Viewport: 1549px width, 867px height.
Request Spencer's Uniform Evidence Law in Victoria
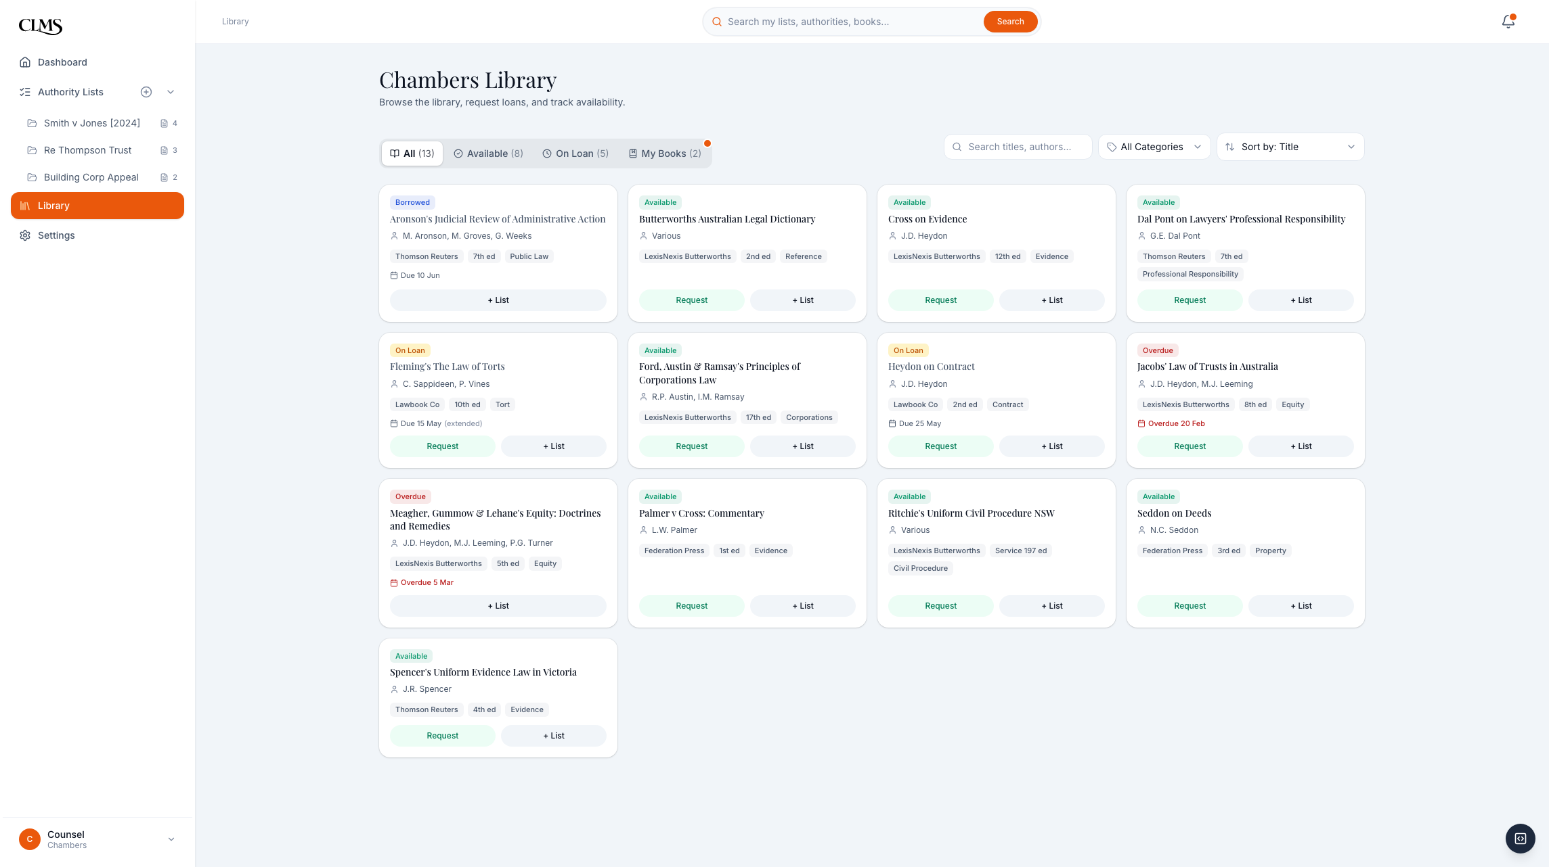pos(443,736)
